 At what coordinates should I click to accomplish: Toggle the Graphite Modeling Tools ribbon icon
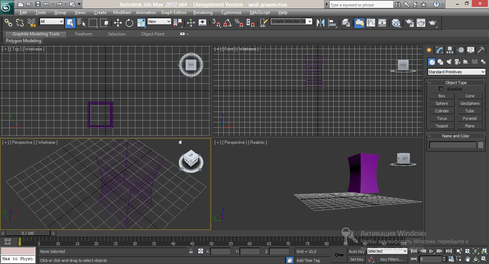coord(359,23)
